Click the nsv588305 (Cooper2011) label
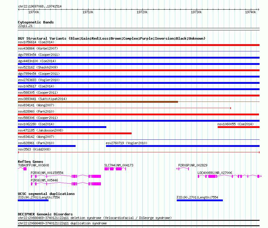Image resolution: width=268 pixels, height=228 pixels. pos(38,93)
